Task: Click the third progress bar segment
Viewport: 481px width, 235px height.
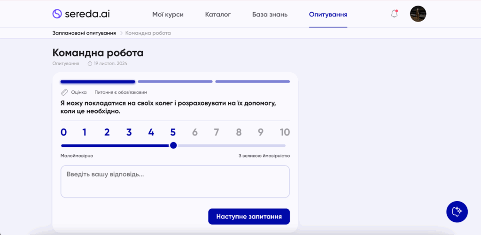Action: click(252, 82)
